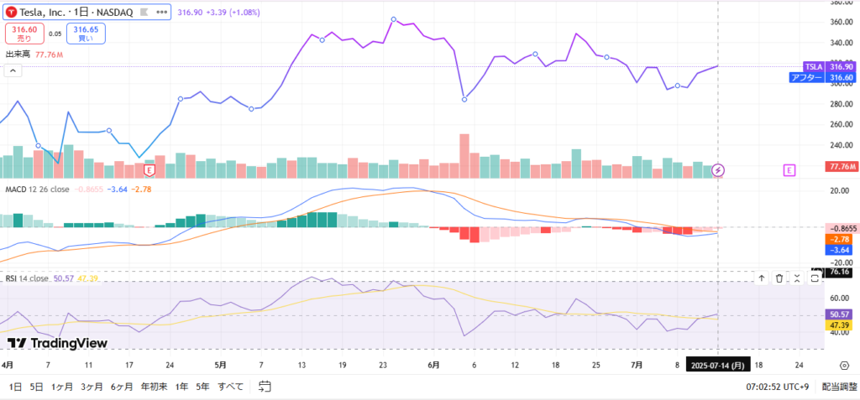
Task: Click the 6月 label on time axis
Action: [x=433, y=365]
